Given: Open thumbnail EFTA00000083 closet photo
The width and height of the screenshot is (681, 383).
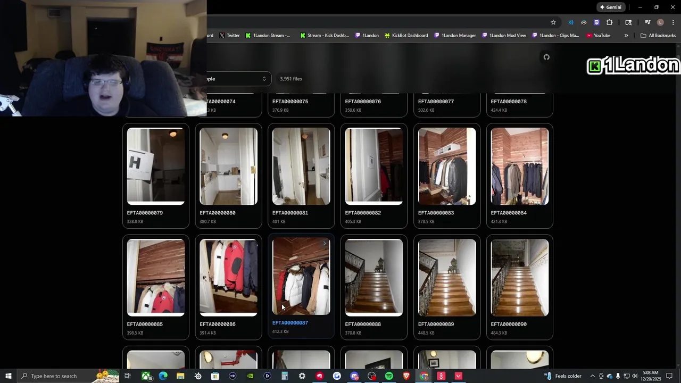Looking at the screenshot, I should 447,166.
